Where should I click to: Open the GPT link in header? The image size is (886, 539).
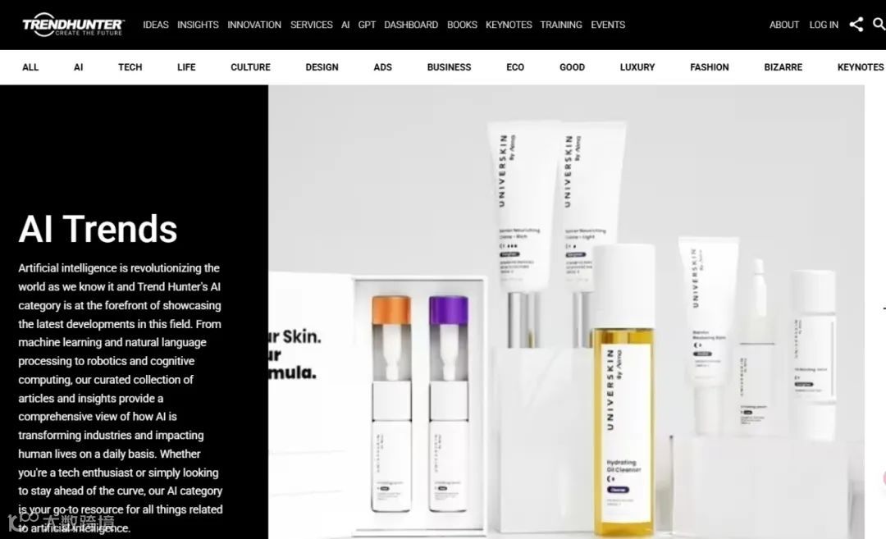367,25
